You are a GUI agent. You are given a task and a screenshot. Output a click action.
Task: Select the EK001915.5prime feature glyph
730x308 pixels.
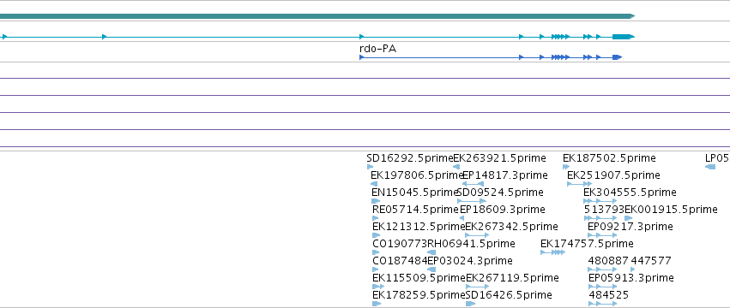(629, 218)
